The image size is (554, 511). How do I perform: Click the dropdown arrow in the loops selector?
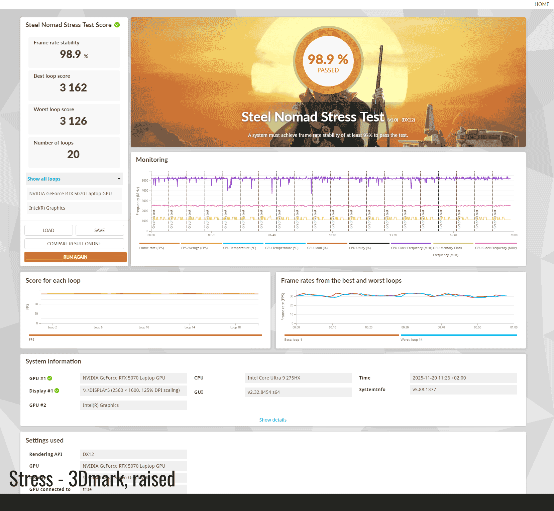tap(119, 179)
